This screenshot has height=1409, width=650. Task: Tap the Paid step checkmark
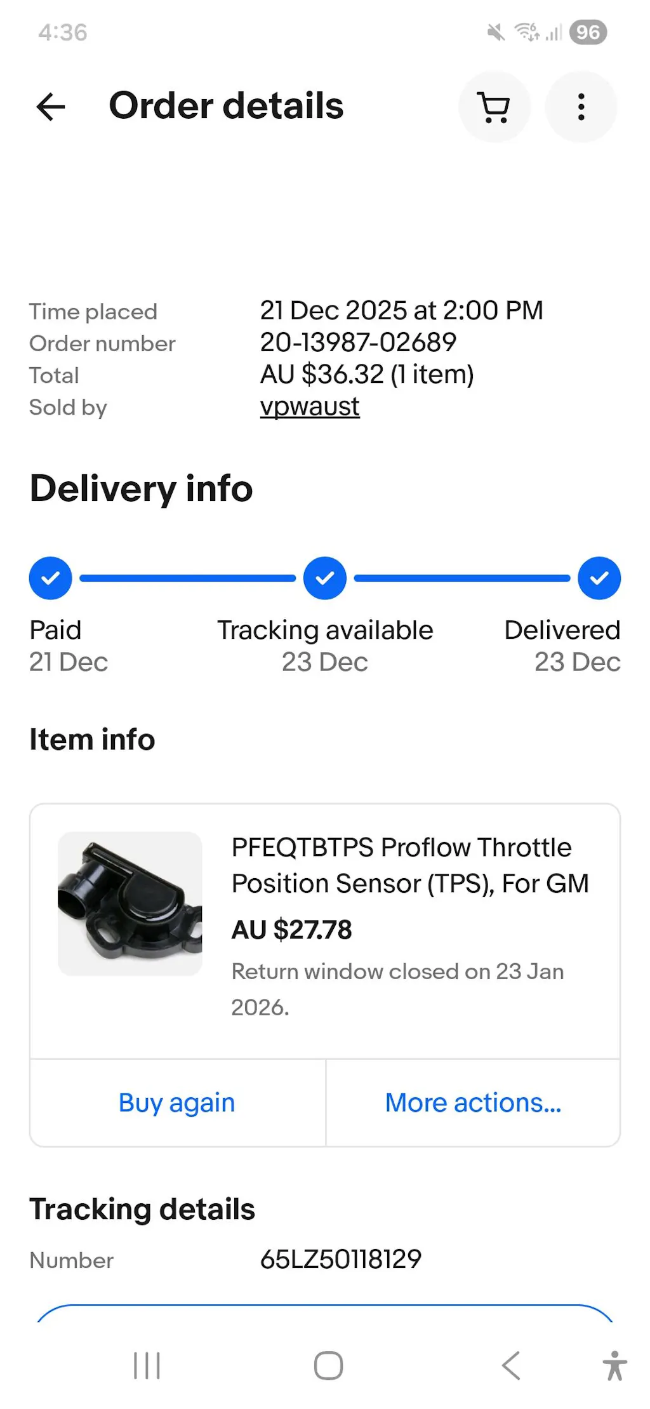51,578
